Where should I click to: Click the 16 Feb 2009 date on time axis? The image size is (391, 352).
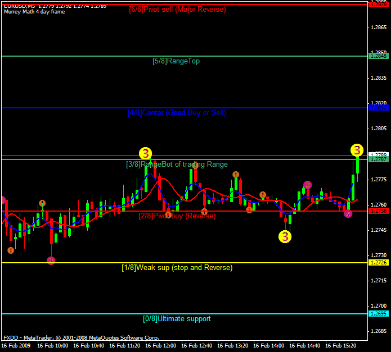[16, 345]
